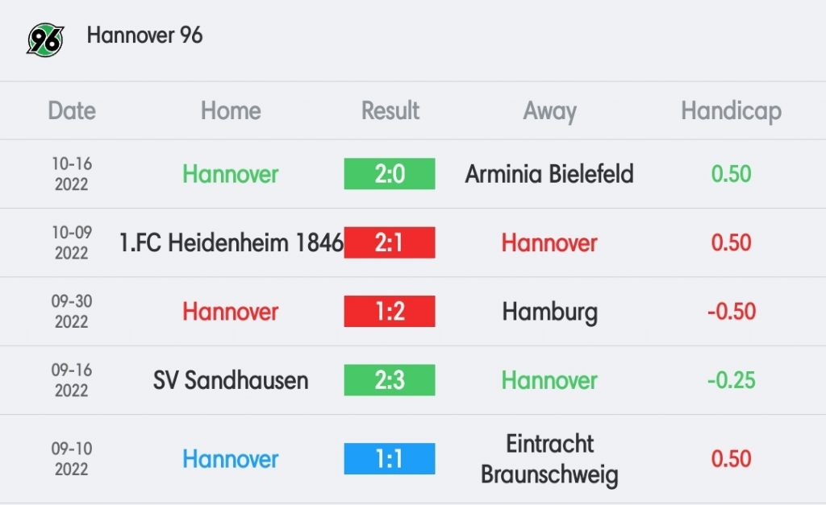Select the -0.50 handicap value

click(x=731, y=312)
